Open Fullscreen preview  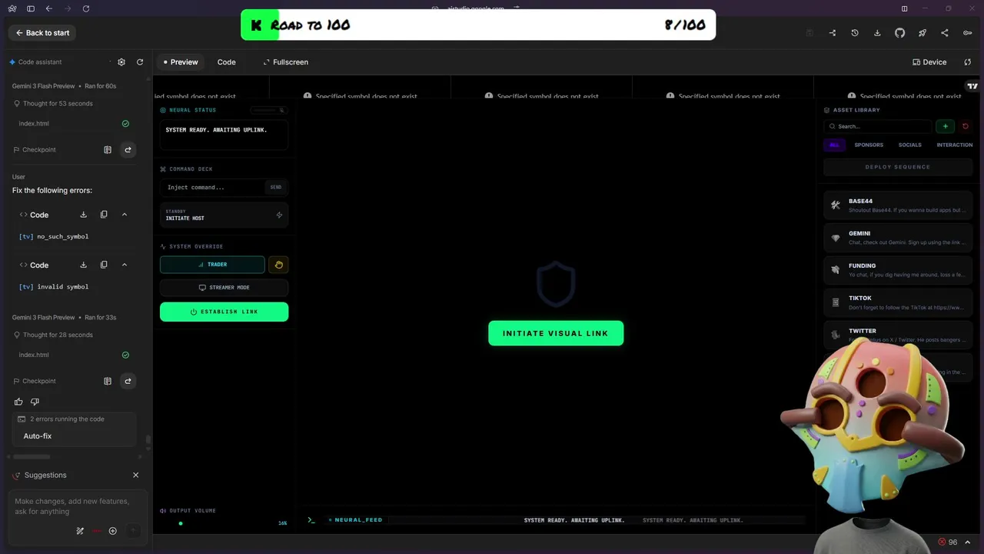pos(285,62)
